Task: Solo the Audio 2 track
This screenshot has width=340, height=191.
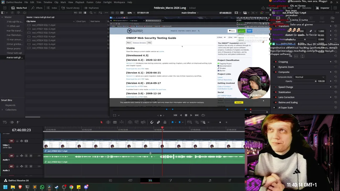Action: 26,166
